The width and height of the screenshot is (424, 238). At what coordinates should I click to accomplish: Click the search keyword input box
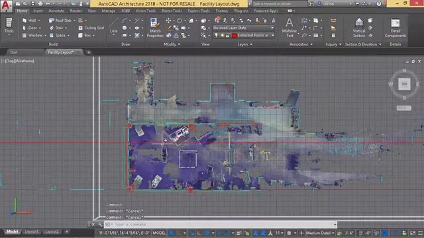click(x=280, y=4)
